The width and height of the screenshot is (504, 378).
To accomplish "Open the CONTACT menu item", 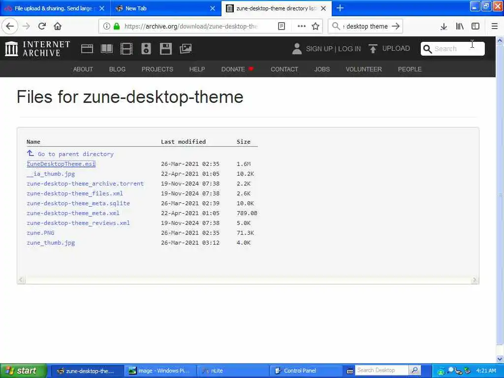I will [x=284, y=69].
